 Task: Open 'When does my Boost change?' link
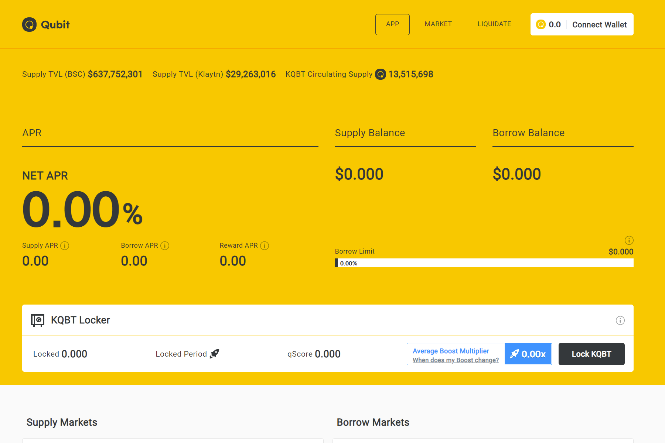456,360
